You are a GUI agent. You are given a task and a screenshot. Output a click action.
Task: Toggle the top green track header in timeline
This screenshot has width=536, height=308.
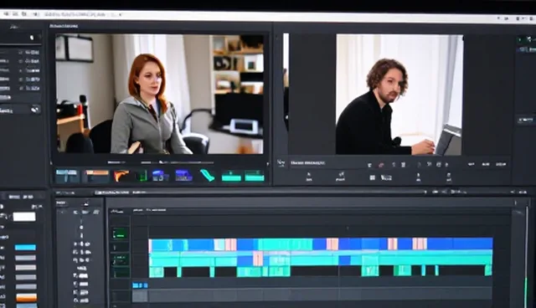point(121,234)
